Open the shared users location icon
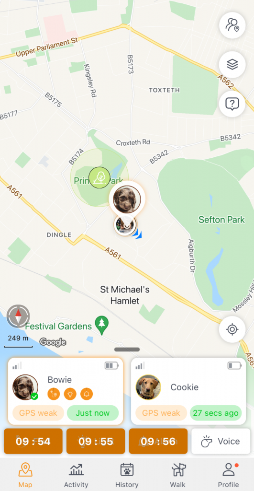Viewport: 254px width, 491px height. click(x=232, y=25)
